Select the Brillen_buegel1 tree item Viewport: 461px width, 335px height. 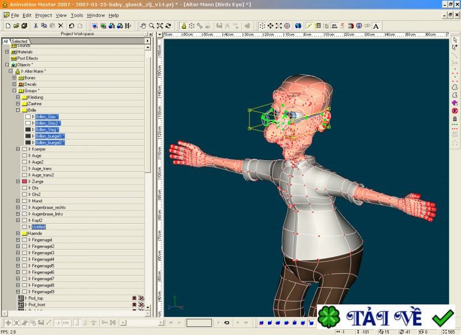49,135
